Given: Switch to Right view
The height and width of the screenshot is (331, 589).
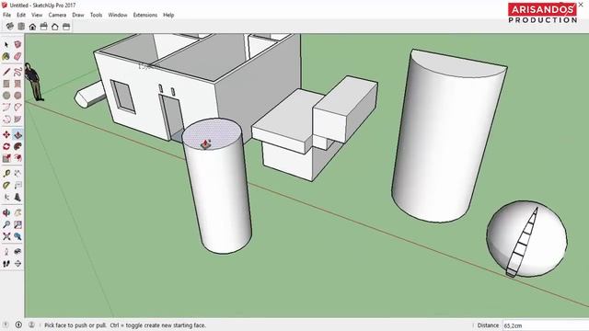Looking at the screenshot, I should pos(44,27).
